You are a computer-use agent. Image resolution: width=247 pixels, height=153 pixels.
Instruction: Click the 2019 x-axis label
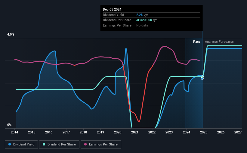100,132
